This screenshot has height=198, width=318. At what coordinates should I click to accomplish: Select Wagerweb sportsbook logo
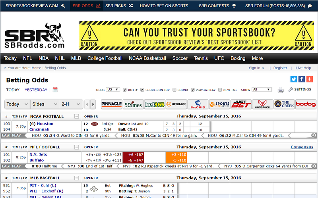tap(262, 104)
